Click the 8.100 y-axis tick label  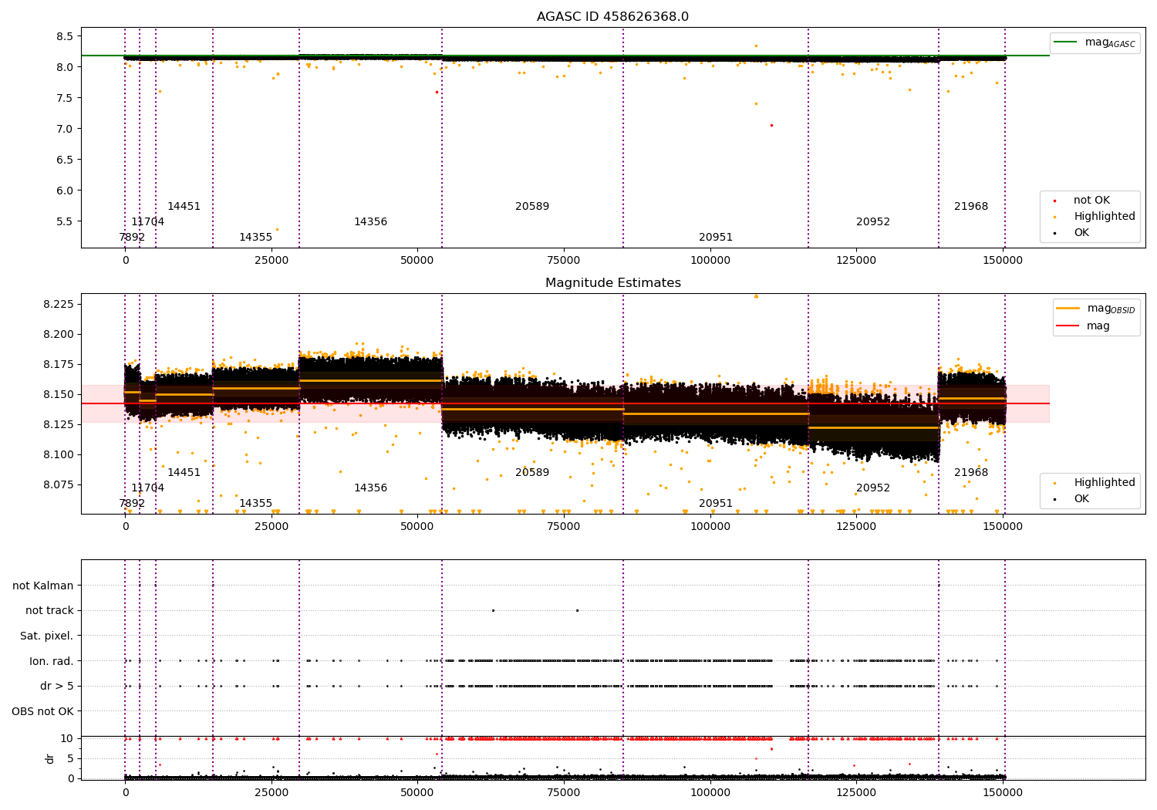coord(59,455)
